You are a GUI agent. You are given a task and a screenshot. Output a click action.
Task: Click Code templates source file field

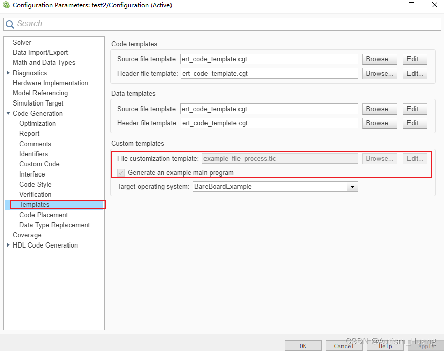pos(269,59)
